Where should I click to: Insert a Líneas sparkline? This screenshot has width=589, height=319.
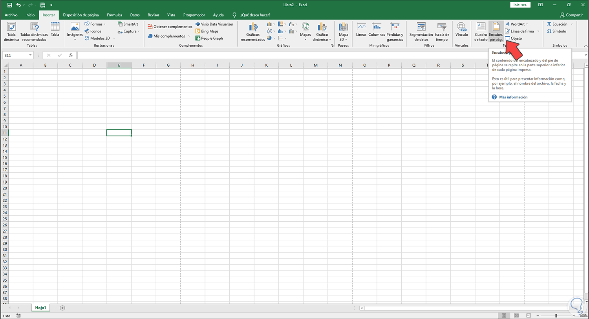point(361,30)
